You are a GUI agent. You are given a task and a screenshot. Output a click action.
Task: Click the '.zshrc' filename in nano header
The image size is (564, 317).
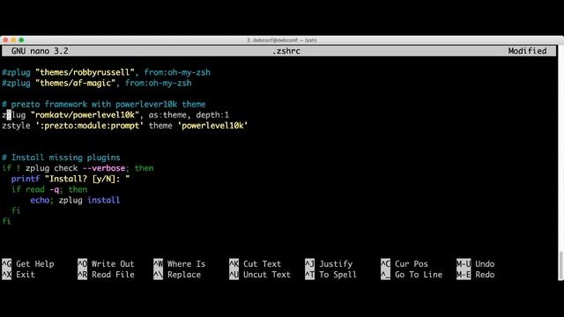point(286,51)
